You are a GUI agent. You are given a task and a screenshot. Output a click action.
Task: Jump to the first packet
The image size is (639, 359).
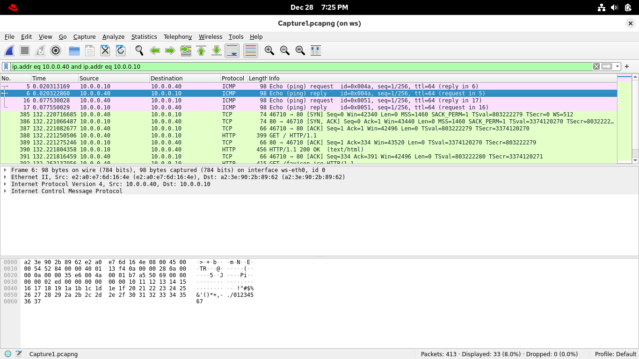coord(201,50)
